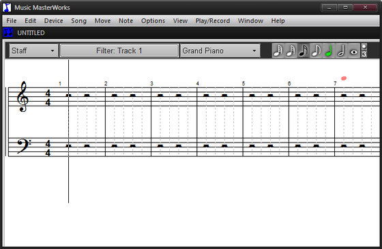
Task: Select the thirty-second note duration icon
Action: 291,50
